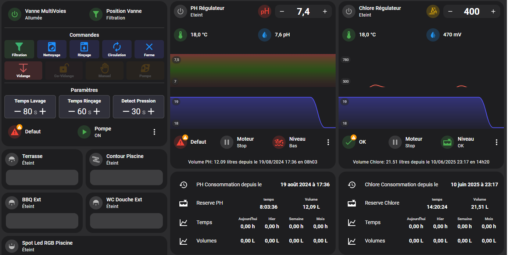
Task: Click the WC Douche Ext slider bar
Action: tap(126, 221)
